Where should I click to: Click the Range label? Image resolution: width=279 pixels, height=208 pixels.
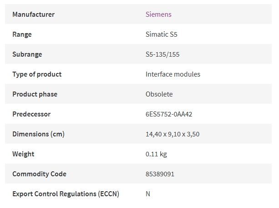click(x=22, y=34)
